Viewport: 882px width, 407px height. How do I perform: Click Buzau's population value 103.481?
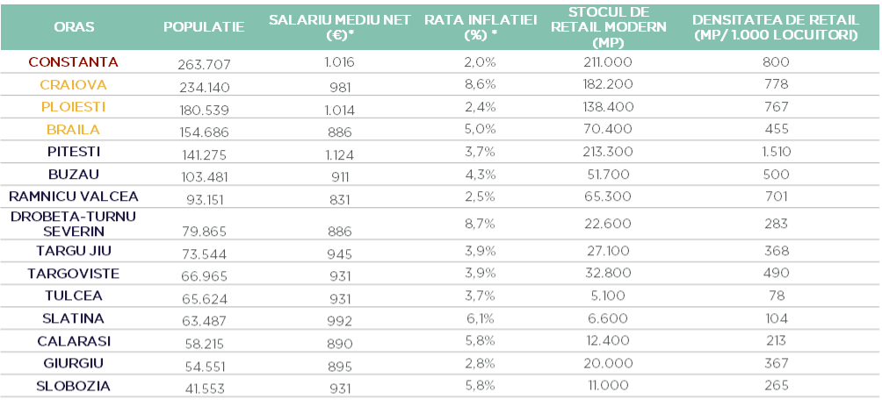click(204, 175)
